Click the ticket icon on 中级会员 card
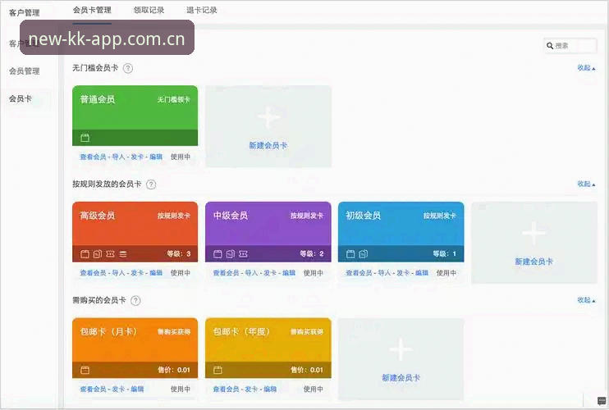 (243, 254)
